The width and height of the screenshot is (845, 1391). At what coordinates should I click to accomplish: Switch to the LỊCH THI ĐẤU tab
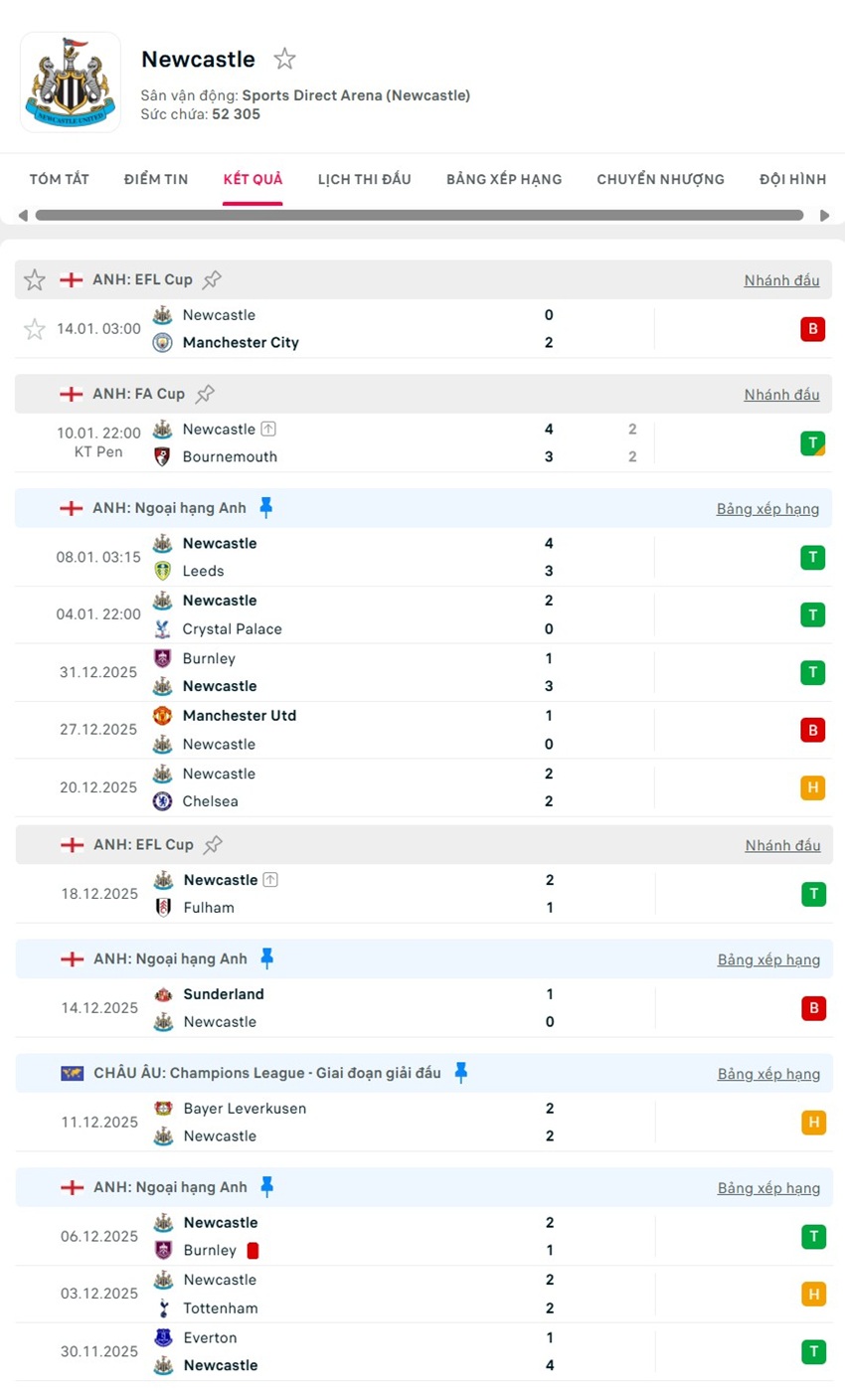point(364,180)
